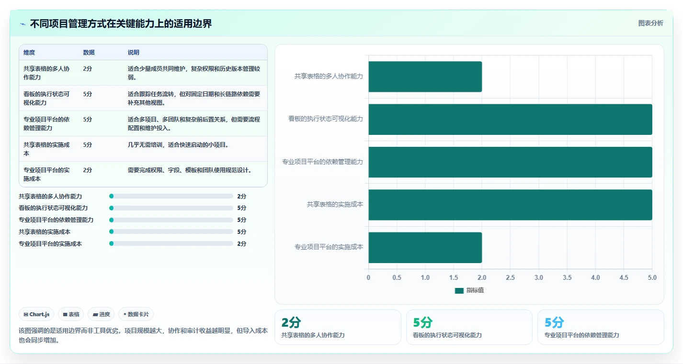Select the 表格 tag chip

(71, 314)
